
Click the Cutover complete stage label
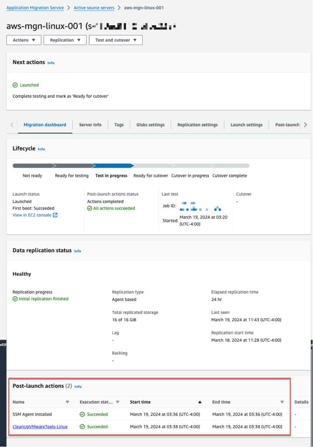230,175
